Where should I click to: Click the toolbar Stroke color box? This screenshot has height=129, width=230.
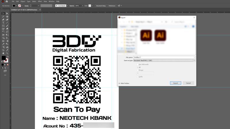[6, 60]
